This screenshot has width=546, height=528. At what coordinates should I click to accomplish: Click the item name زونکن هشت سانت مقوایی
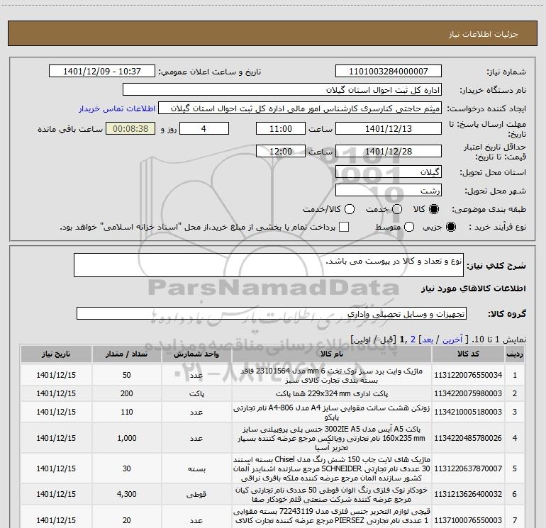(x=332, y=412)
